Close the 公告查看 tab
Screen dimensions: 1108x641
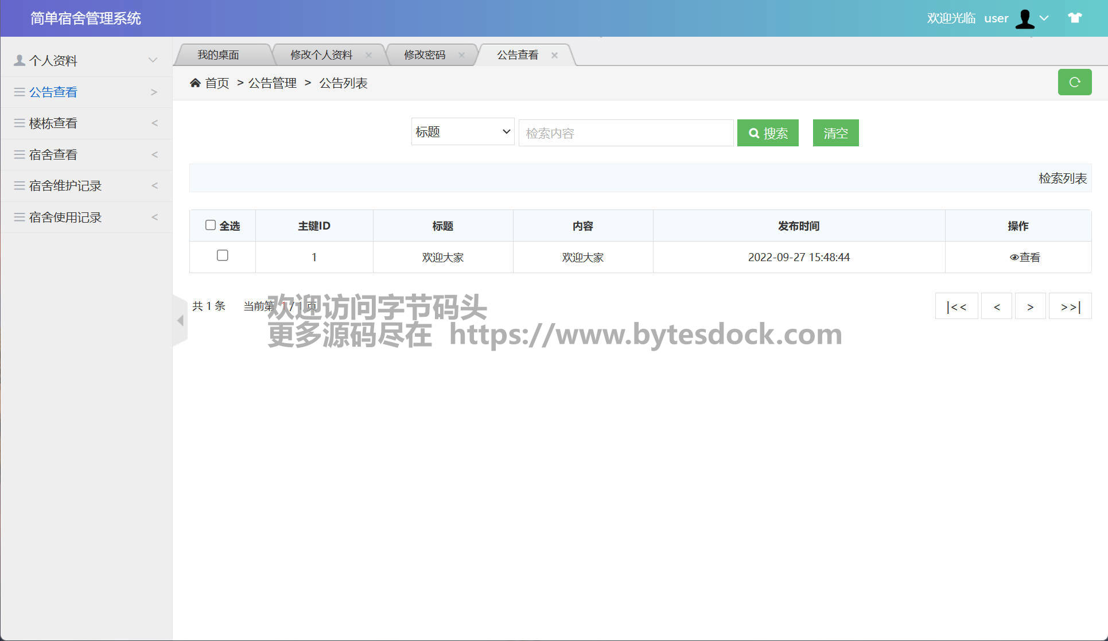coord(554,55)
